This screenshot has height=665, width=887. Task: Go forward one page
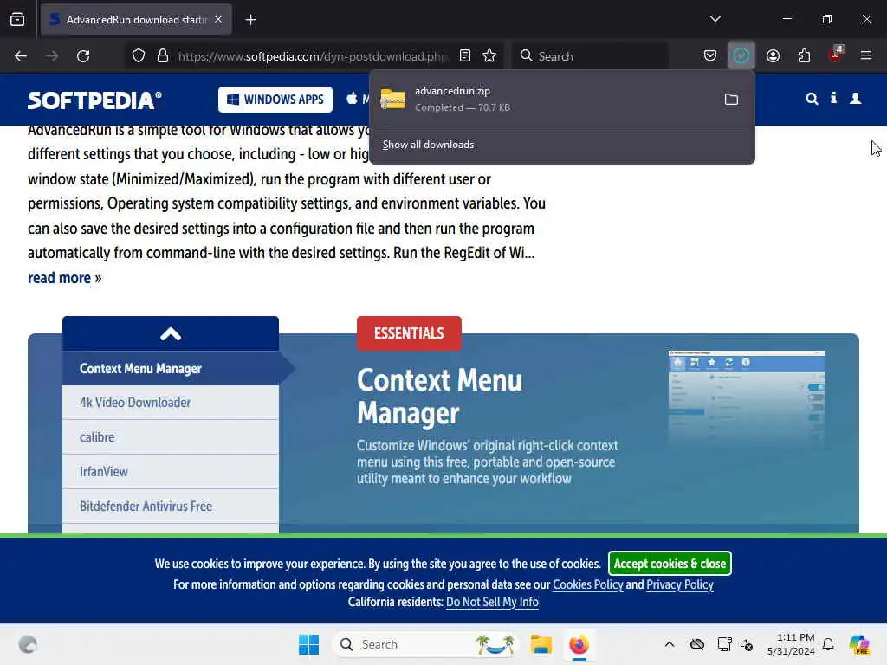click(52, 56)
